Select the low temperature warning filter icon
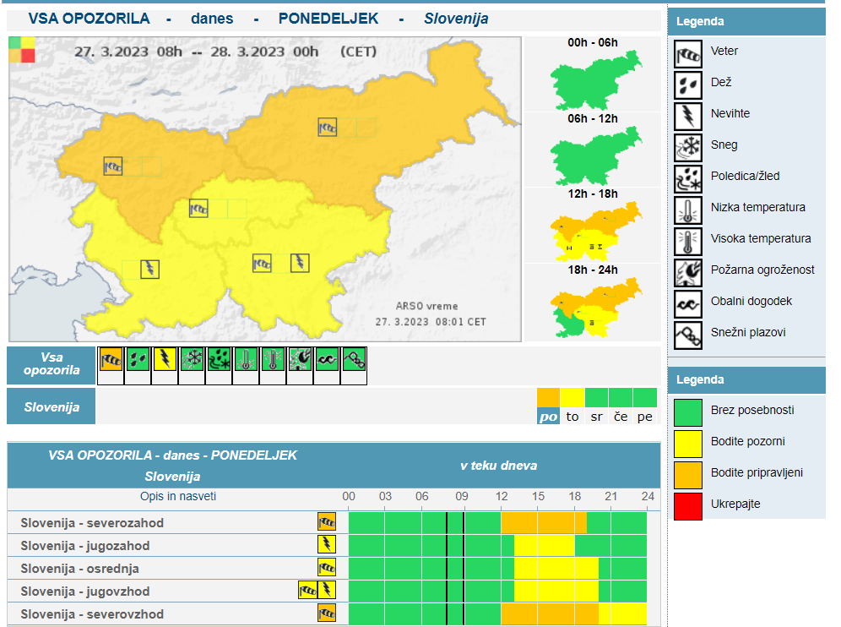 point(246,360)
